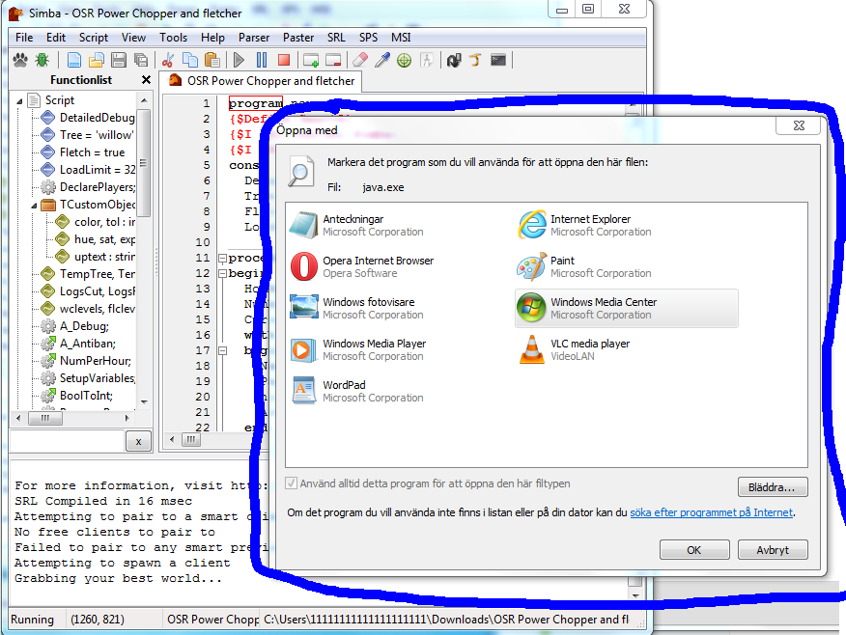Select Tree = 'willow' in the function list

tap(96, 135)
